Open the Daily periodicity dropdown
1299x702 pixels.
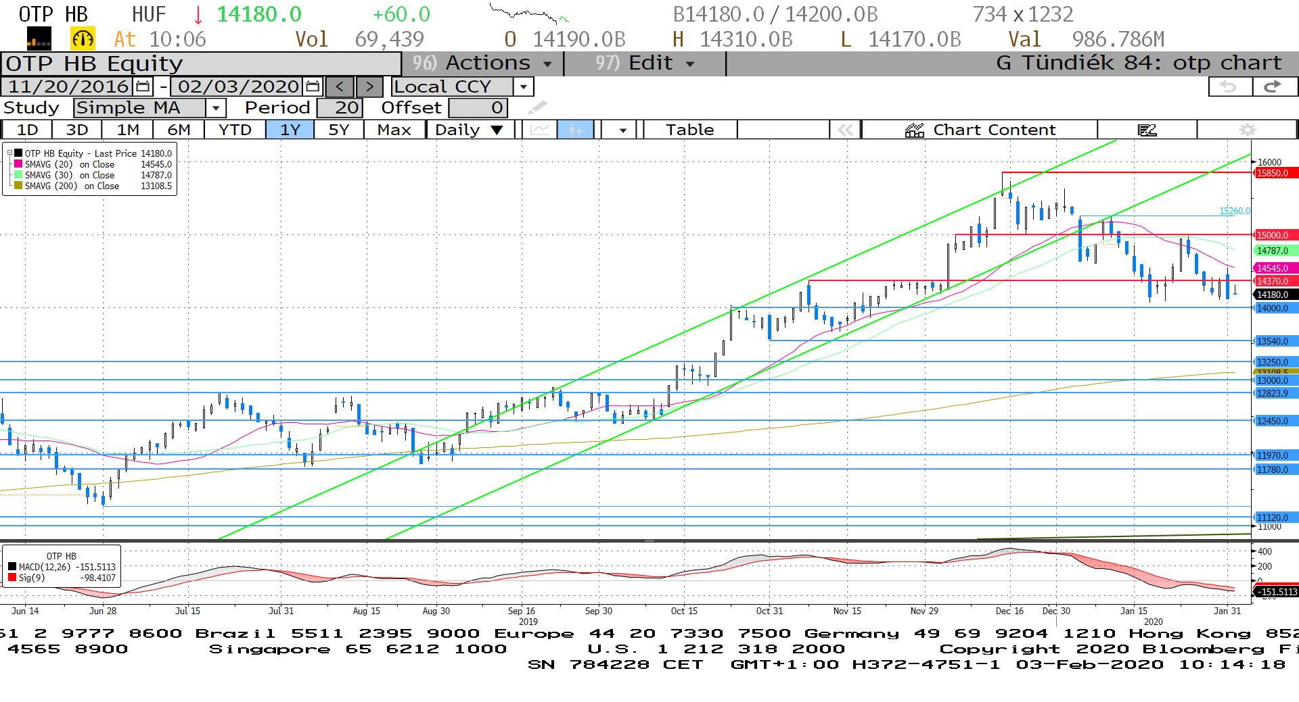click(470, 130)
